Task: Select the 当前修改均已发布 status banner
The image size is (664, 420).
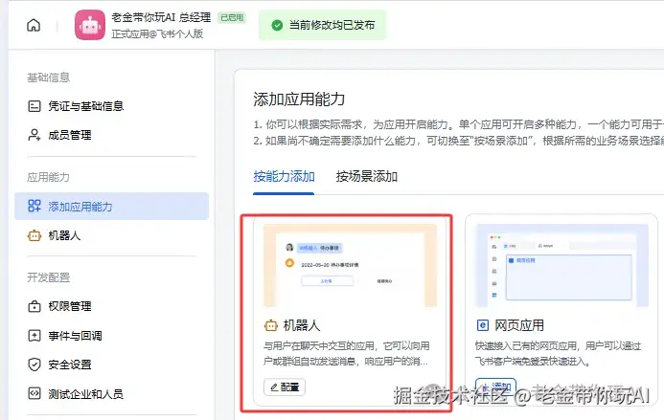Action: tap(322, 26)
